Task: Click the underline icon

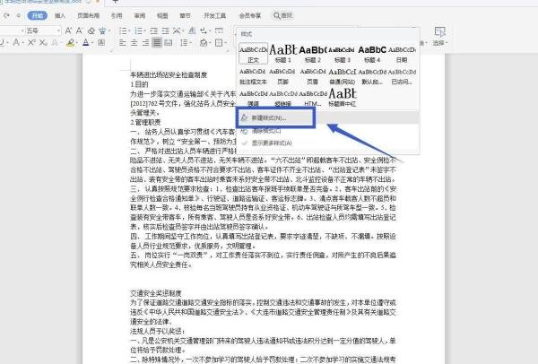Action: (2, 43)
